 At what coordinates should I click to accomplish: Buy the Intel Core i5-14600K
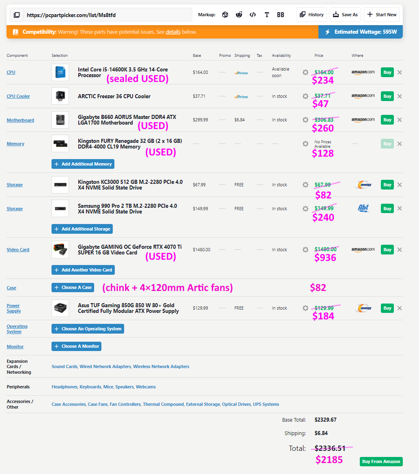tap(387, 72)
